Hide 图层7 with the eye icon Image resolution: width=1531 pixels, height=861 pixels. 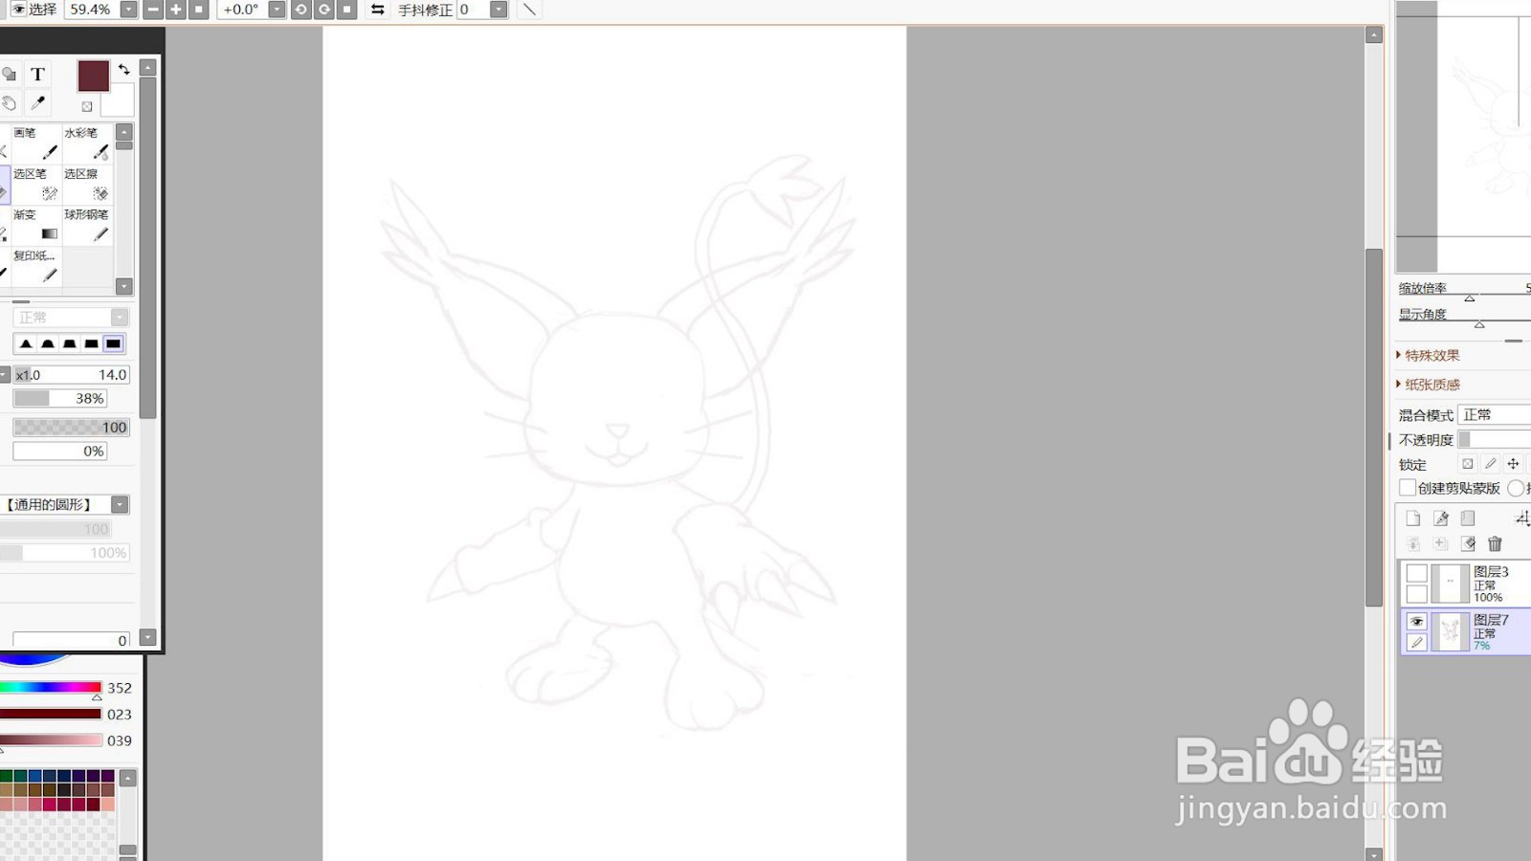[1417, 622]
